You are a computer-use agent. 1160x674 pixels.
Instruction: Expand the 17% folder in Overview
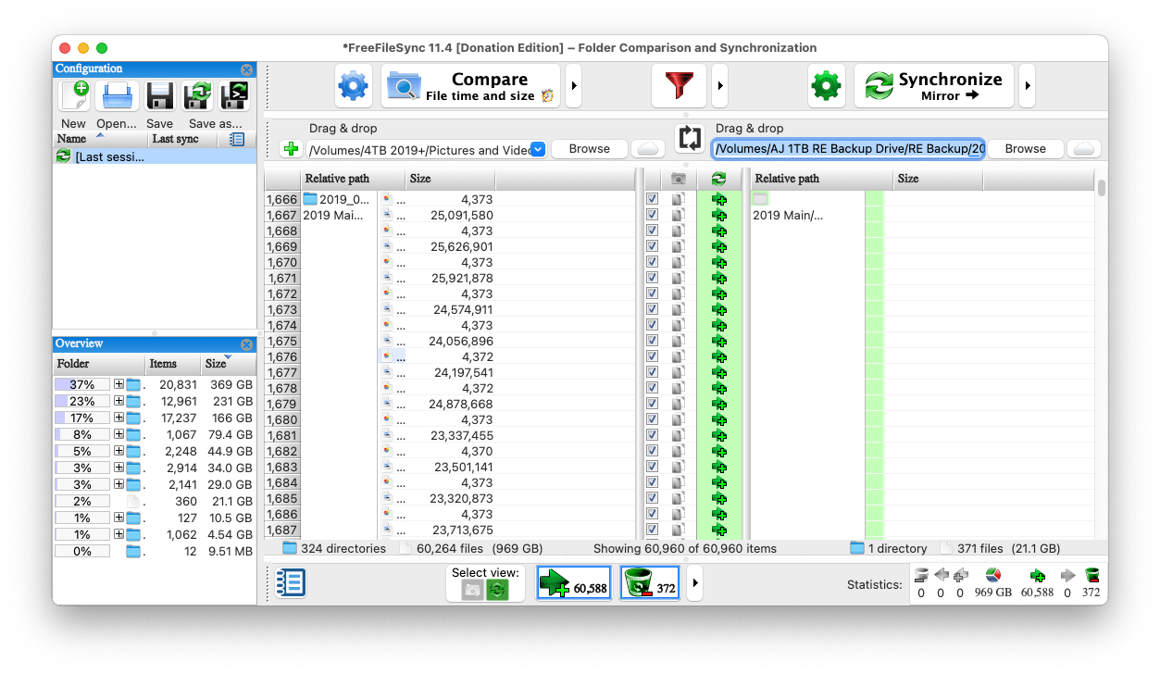tap(118, 418)
